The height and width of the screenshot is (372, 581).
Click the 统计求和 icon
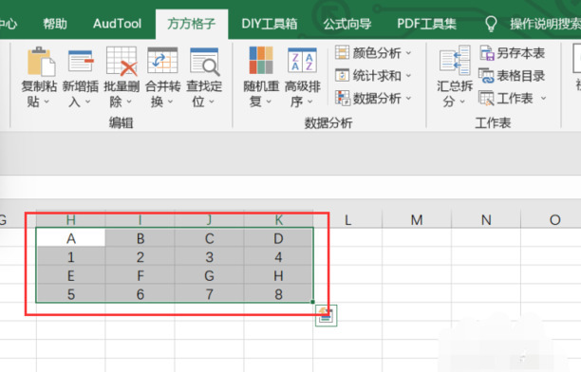pos(342,75)
